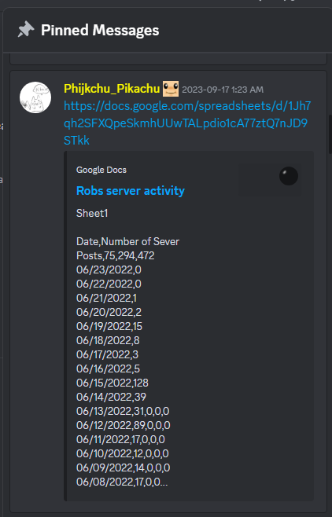Click the Posts,75,294,472 line
332x517 pixels.
point(115,255)
